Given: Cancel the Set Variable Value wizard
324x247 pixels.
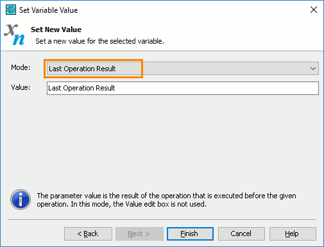Looking at the screenshot, I should [241, 234].
